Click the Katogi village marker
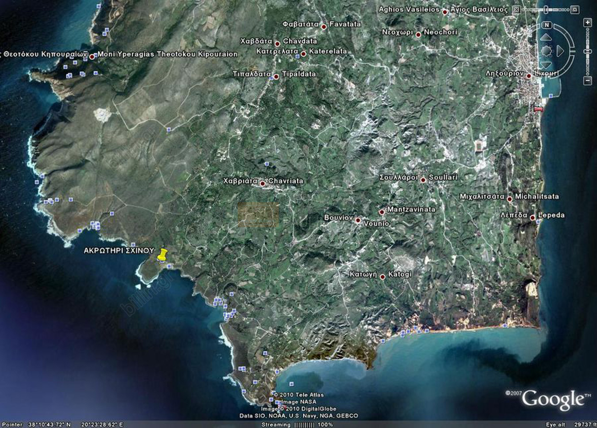The image size is (597, 428). (383, 277)
